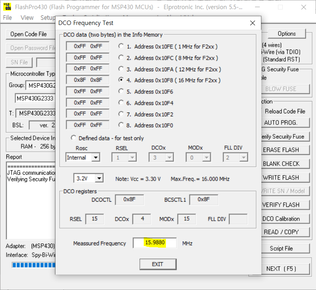The width and height of the screenshot is (316, 290).
Task: Choose Defined data - for test only option
Action: coord(73,138)
